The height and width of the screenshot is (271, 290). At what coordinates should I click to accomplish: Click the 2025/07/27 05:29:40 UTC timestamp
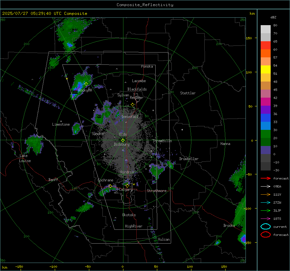(x=44, y=14)
